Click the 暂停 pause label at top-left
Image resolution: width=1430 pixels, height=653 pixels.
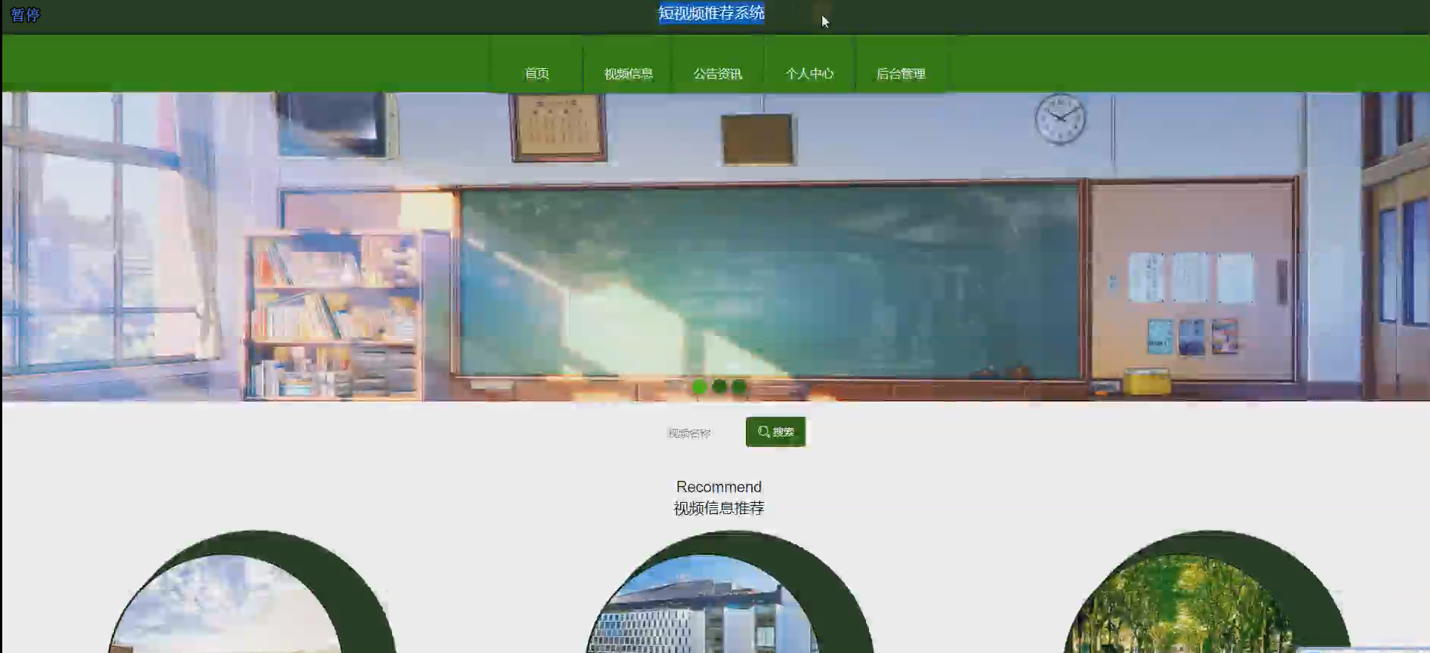pyautogui.click(x=25, y=15)
